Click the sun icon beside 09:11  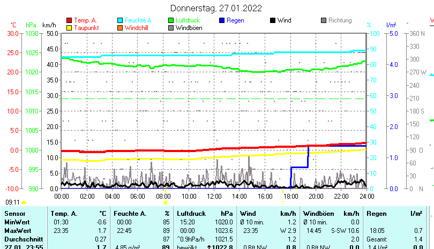(x=24, y=202)
